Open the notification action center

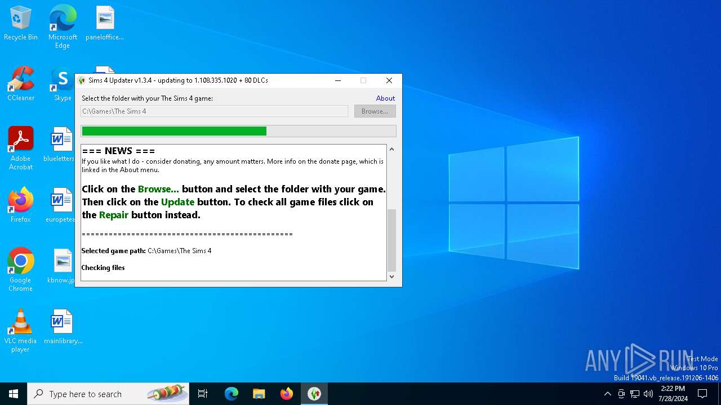pyautogui.click(x=702, y=394)
